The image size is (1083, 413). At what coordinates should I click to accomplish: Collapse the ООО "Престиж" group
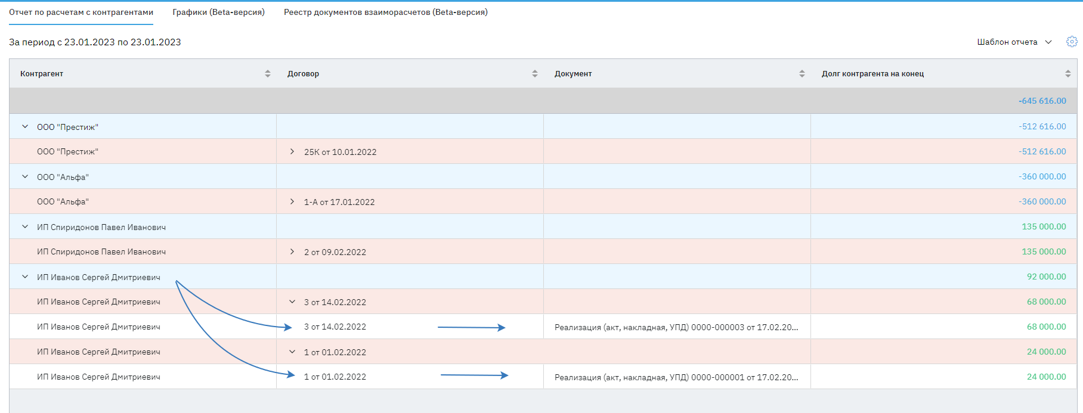tap(25, 127)
